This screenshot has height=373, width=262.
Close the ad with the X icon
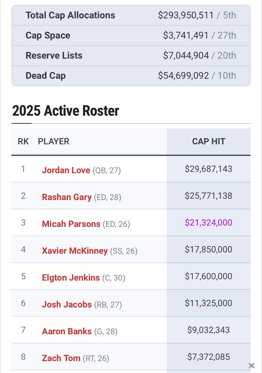[x=251, y=366]
